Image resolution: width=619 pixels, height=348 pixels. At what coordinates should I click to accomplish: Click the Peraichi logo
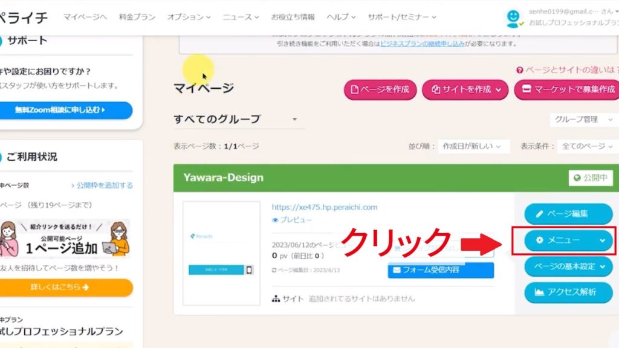coord(24,18)
